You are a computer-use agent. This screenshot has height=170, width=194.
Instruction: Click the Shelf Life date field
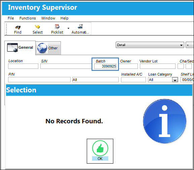(x=187, y=80)
